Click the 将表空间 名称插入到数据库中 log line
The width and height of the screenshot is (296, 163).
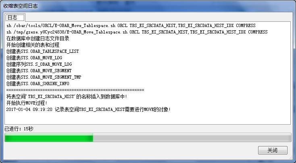click(67, 96)
